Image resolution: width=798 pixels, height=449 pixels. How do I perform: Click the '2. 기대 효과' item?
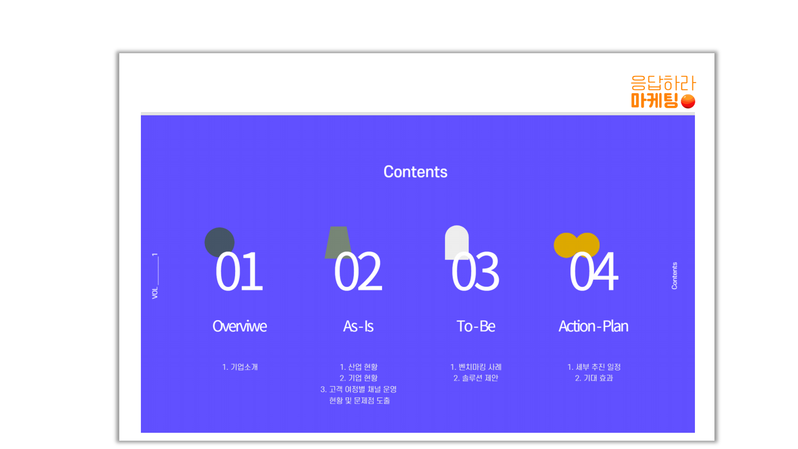[594, 378]
